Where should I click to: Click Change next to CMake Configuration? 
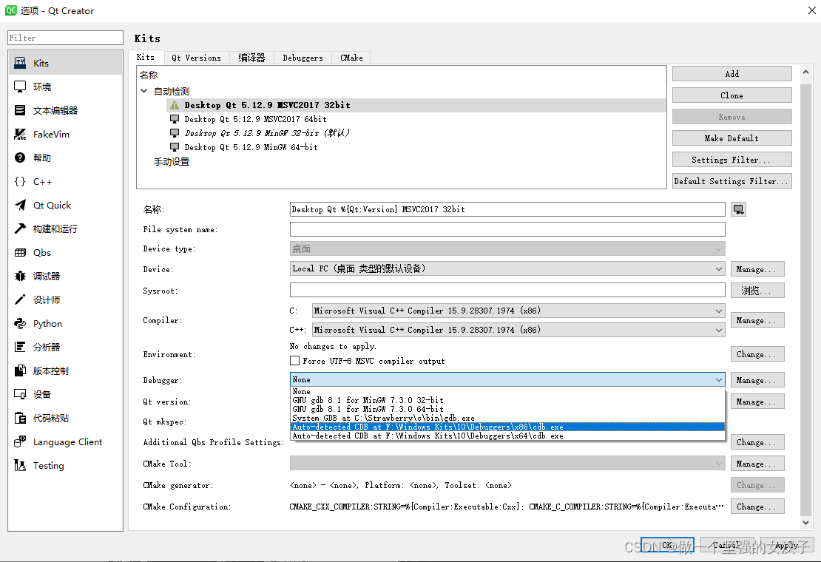(x=757, y=507)
